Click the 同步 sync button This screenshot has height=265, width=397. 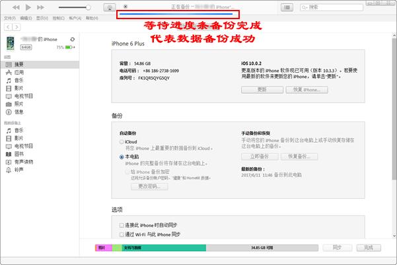(338, 248)
